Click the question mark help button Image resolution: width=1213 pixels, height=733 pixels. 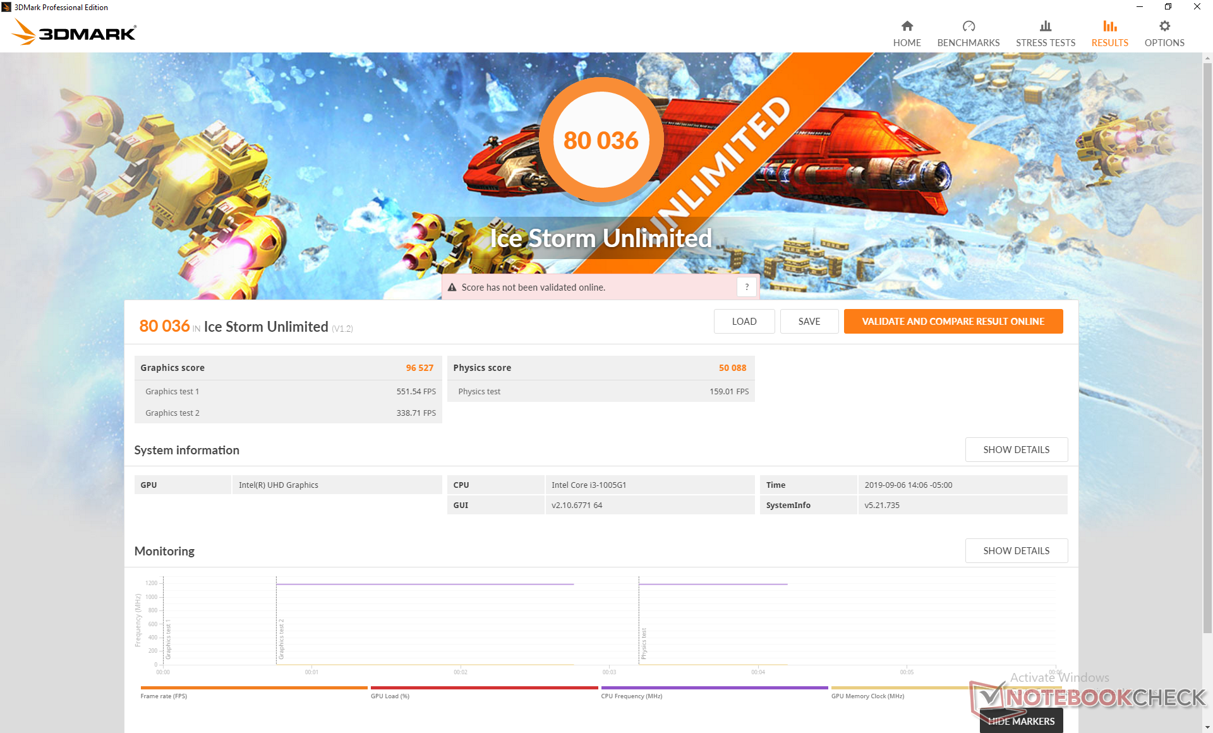click(x=747, y=287)
